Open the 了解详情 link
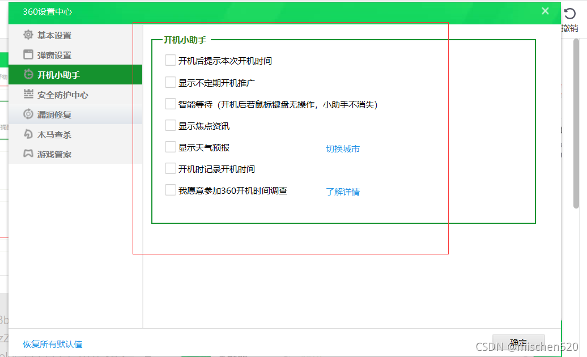 tap(343, 192)
